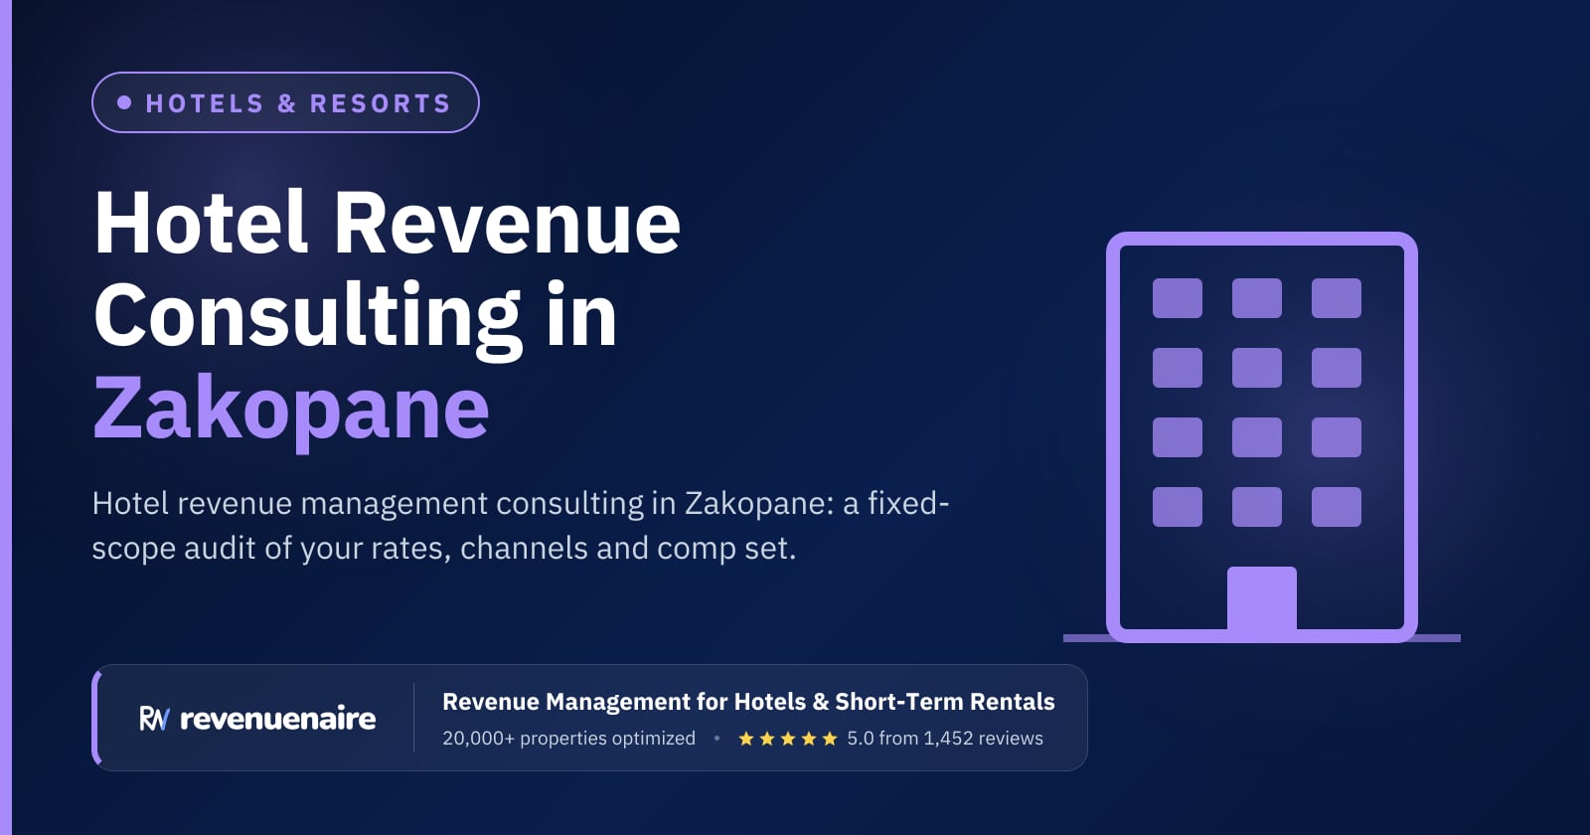
Task: Click the dot bullet in the Hotels & Resorts badge
Action: click(x=124, y=102)
